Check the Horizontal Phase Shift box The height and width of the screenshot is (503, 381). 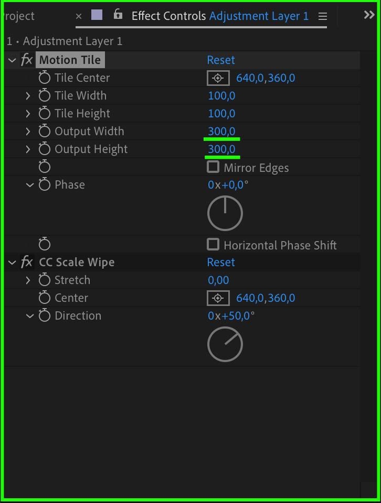213,245
